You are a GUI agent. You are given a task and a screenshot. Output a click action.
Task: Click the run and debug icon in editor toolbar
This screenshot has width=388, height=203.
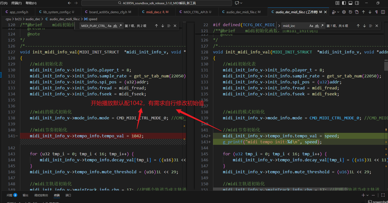click(x=334, y=12)
